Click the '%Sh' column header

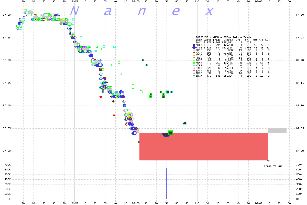tap(267, 40)
